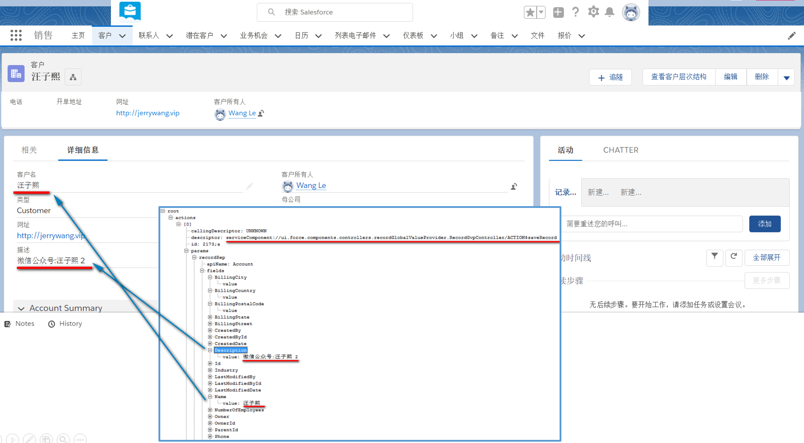Click the 添加 button
This screenshot has height=443, width=804.
point(765,224)
